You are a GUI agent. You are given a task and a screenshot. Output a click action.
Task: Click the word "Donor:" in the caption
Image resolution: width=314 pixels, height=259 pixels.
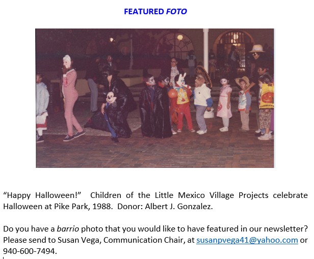pyautogui.click(x=130, y=207)
